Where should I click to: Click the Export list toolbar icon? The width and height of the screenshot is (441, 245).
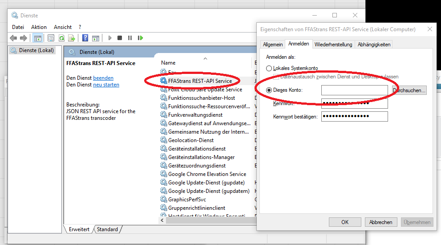(x=72, y=38)
